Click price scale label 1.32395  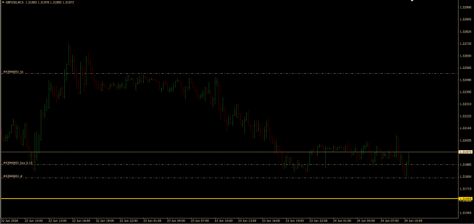pyautogui.click(x=465, y=92)
